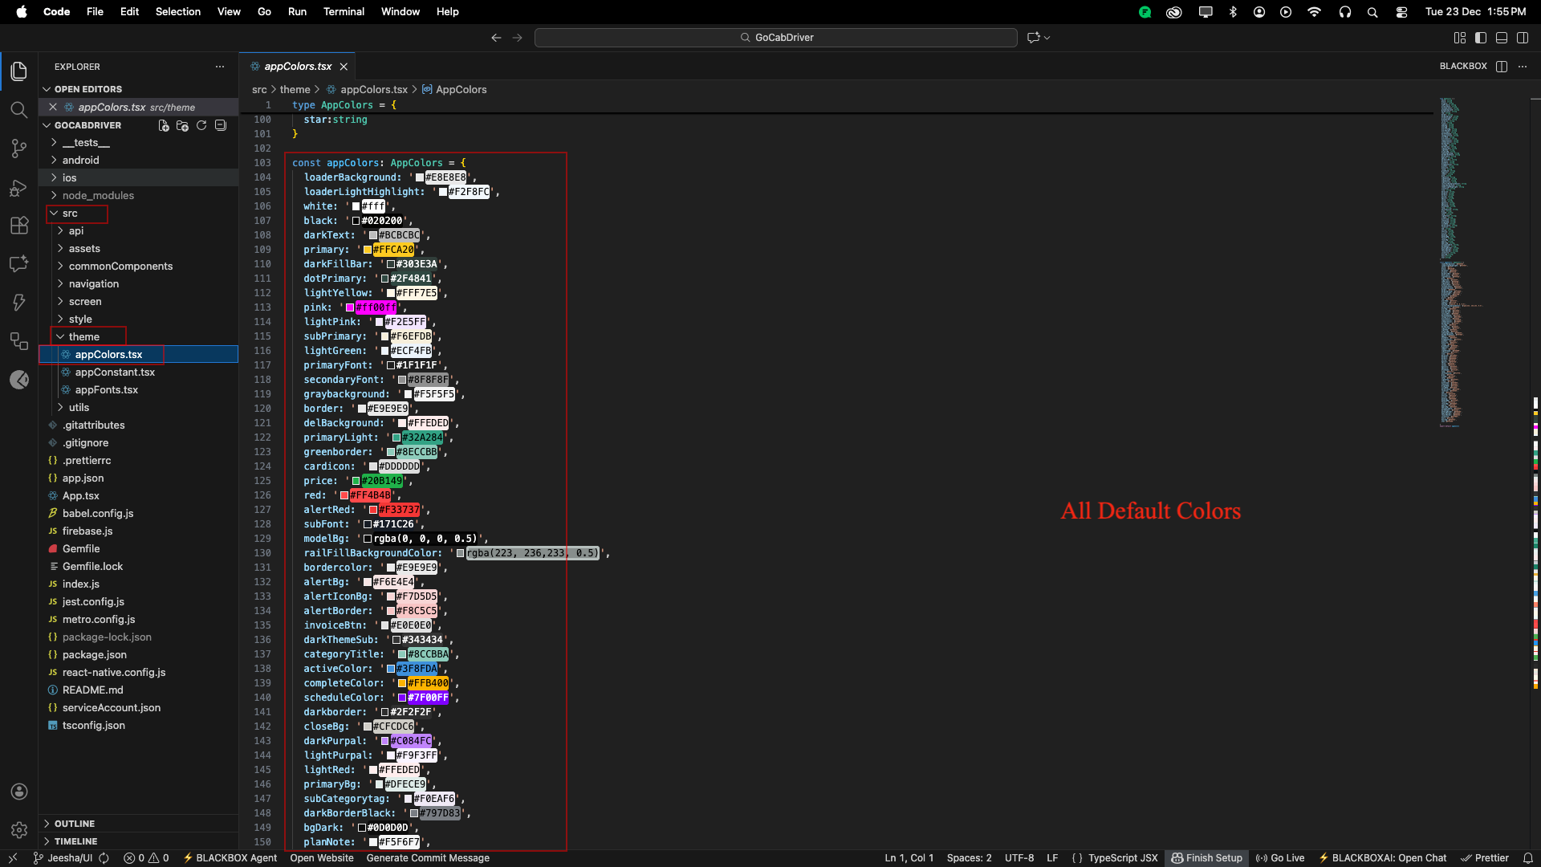Select the appColors.tsx editor tab
1541x867 pixels.
coord(298,67)
